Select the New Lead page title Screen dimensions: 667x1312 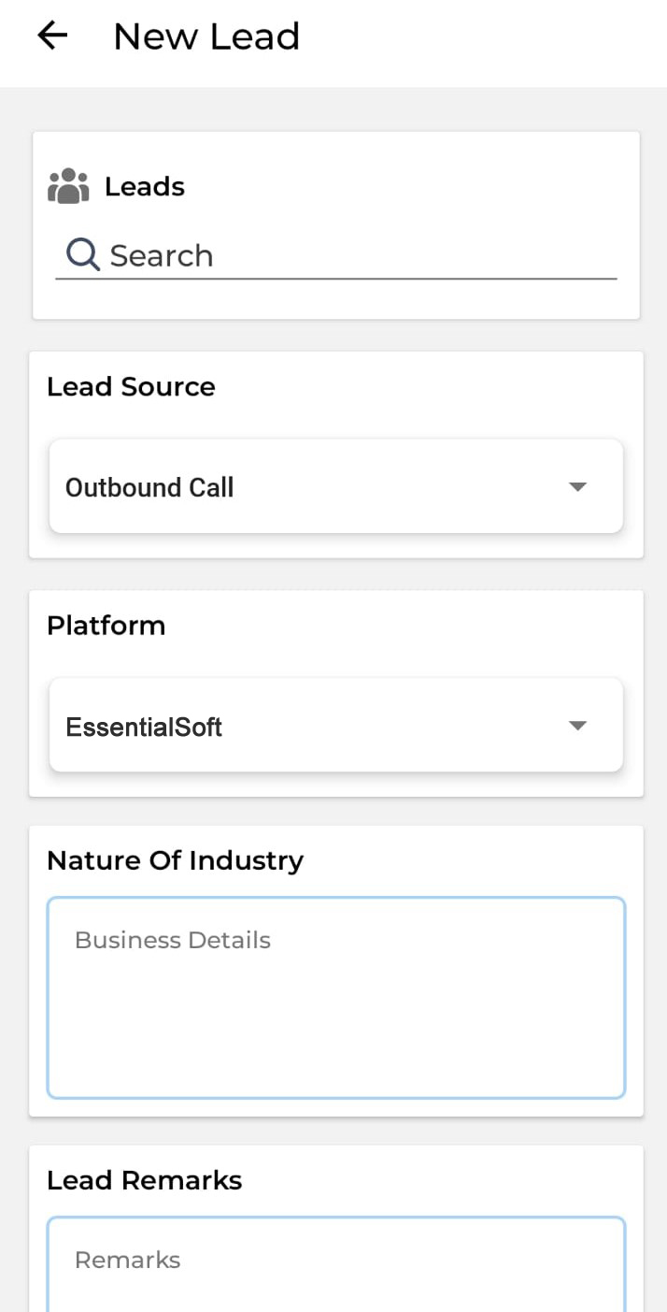(x=206, y=36)
